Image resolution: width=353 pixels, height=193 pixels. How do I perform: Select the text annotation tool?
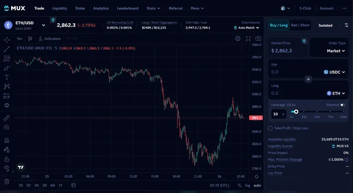coord(7,77)
